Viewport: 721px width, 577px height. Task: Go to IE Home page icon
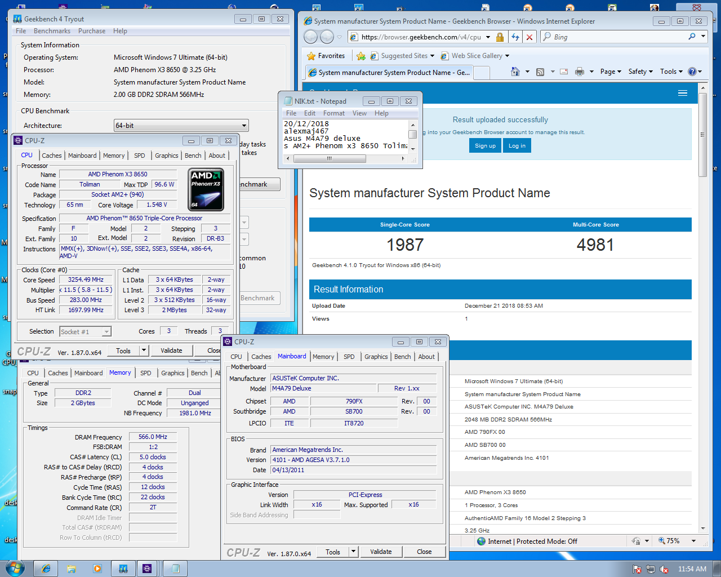(x=515, y=72)
